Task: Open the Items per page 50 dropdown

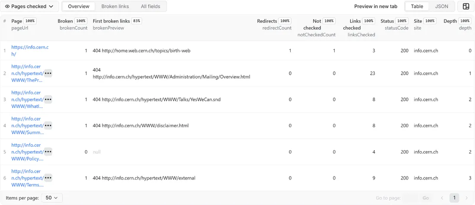Action: [52, 198]
